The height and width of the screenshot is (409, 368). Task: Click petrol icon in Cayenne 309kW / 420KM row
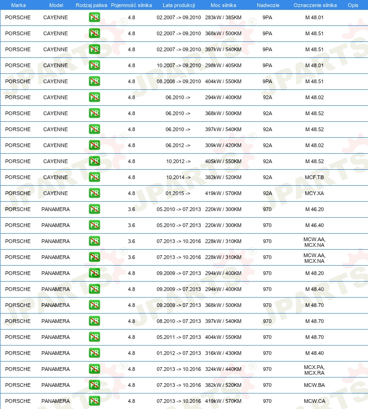point(94,145)
